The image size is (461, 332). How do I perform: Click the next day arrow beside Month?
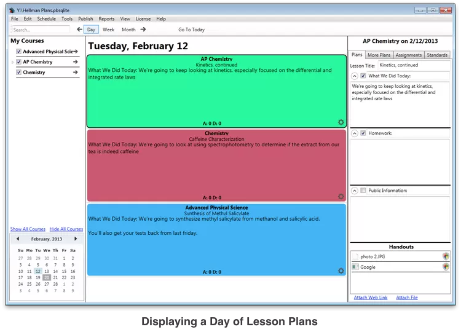point(143,30)
